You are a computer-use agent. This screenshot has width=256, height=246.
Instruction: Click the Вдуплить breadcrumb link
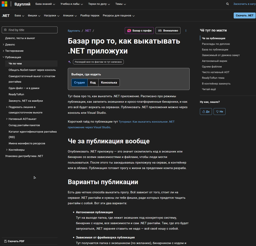coord(74,31)
